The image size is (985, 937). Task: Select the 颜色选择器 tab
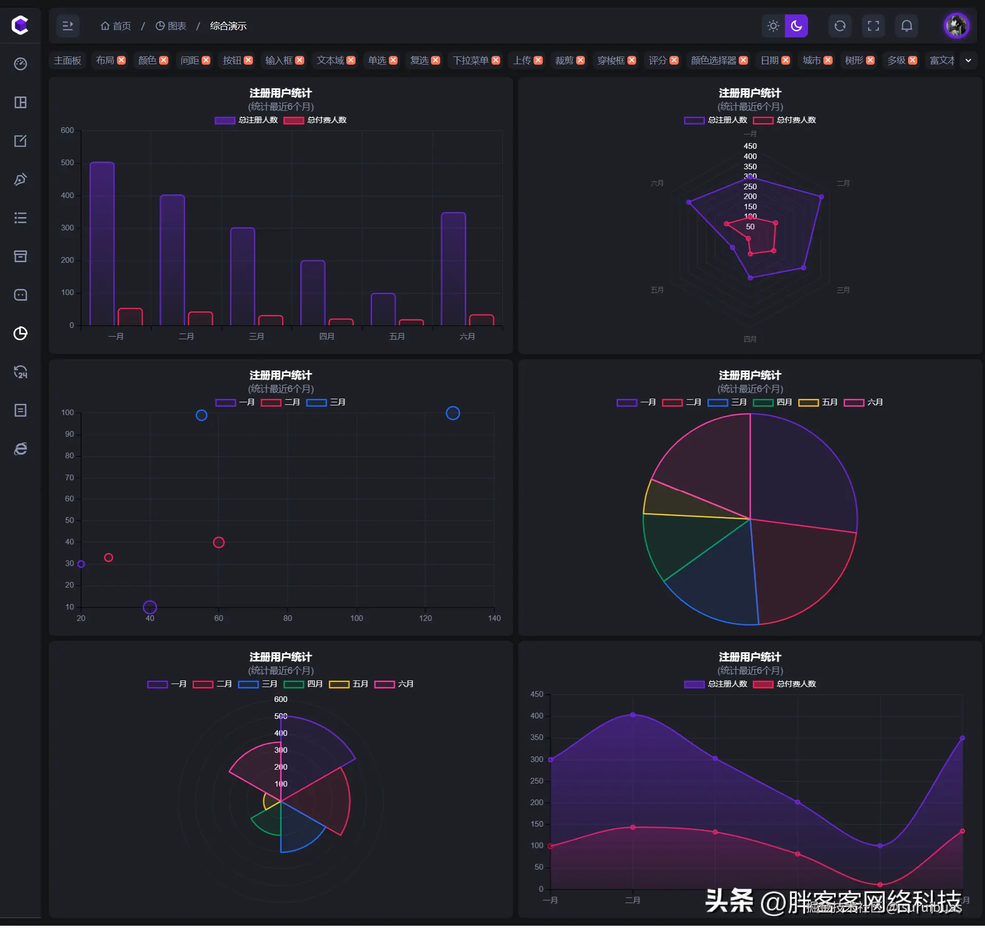tap(713, 61)
